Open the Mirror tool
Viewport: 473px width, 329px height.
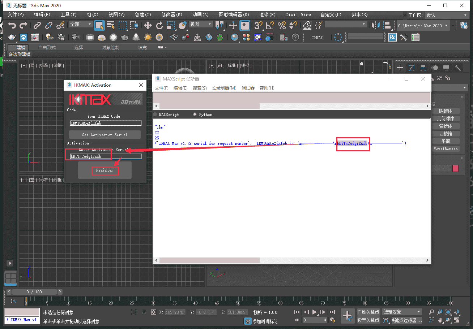376,25
